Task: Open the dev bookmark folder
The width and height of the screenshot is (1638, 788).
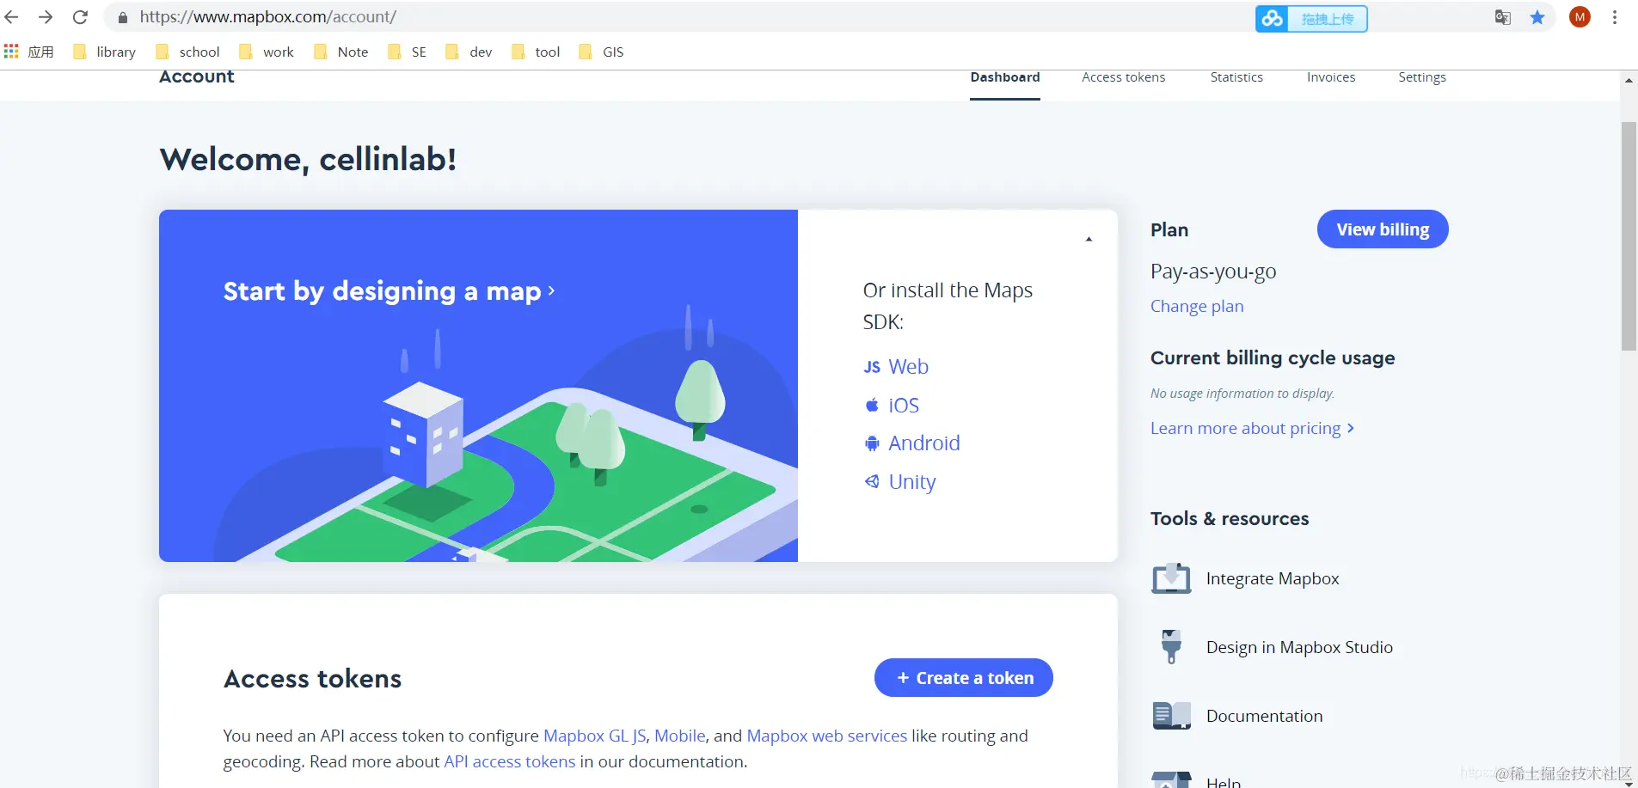Action: 469,52
